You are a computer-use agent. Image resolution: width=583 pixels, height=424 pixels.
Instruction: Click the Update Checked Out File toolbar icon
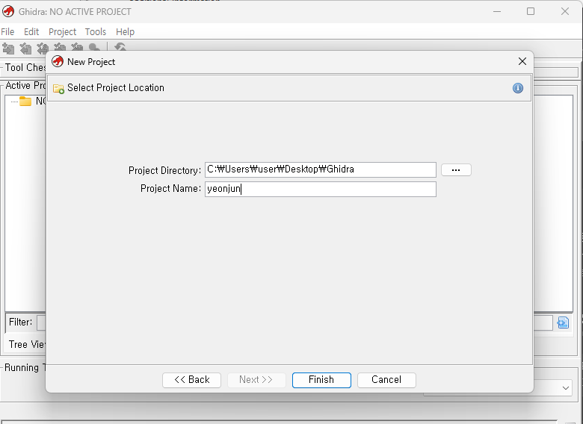(x=43, y=48)
